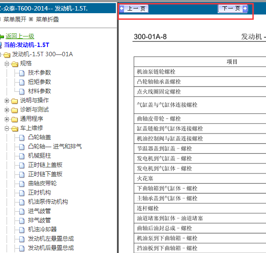
Task: Select table row 曲轴后油封总成 - 螺栓
Action: [200, 228]
